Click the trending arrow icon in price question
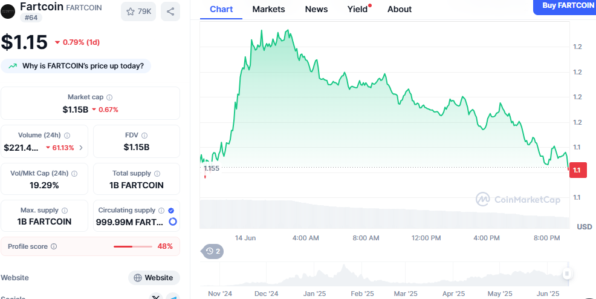This screenshot has height=299, width=596. click(x=13, y=66)
